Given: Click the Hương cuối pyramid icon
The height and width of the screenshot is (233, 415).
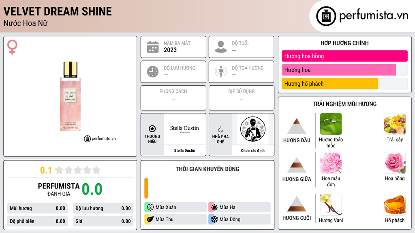Looking at the screenshot, I should pos(297,204).
